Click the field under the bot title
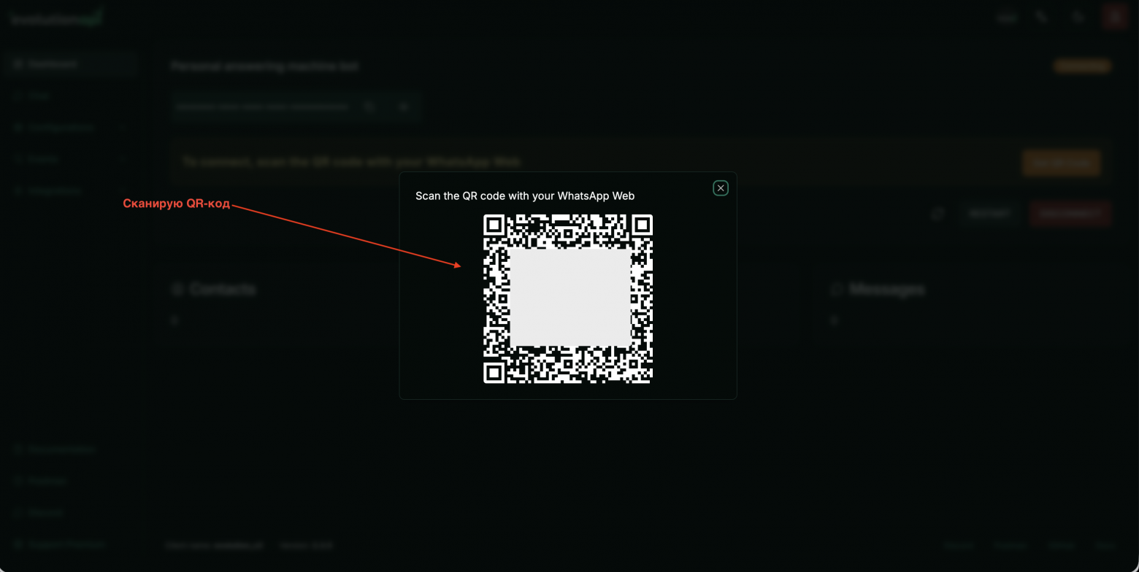 tap(263, 107)
